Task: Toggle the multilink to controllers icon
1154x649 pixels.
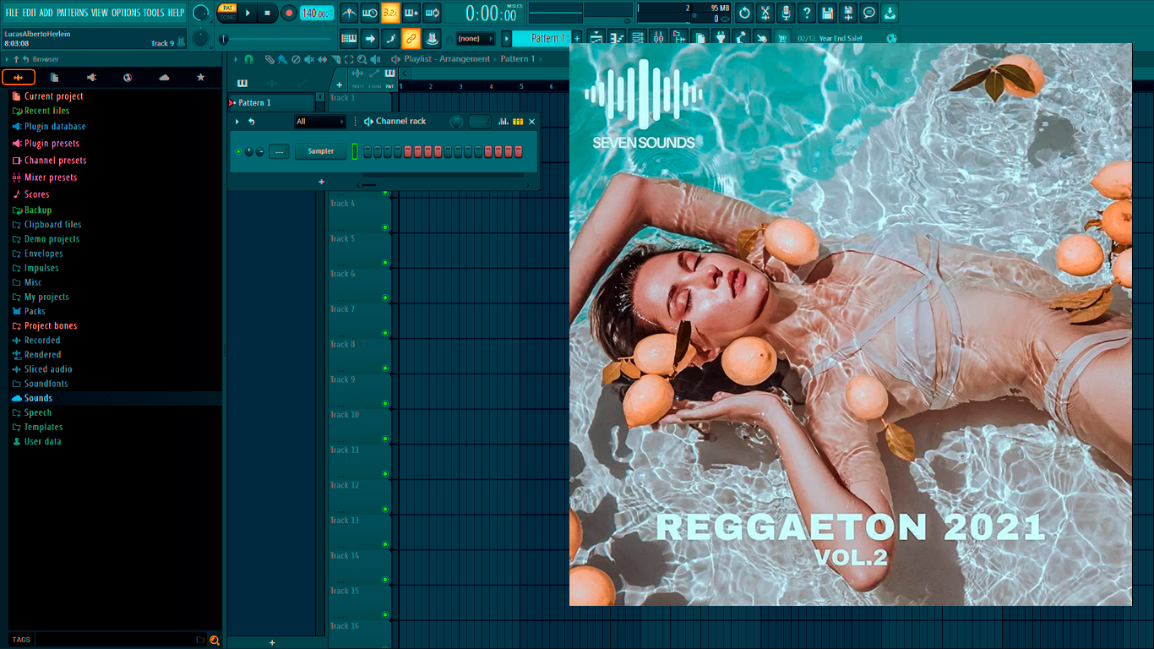Action: [411, 38]
